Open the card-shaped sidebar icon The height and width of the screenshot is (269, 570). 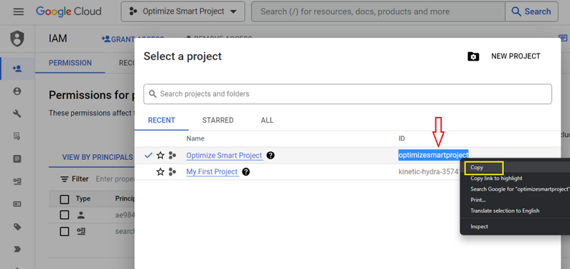(17, 204)
